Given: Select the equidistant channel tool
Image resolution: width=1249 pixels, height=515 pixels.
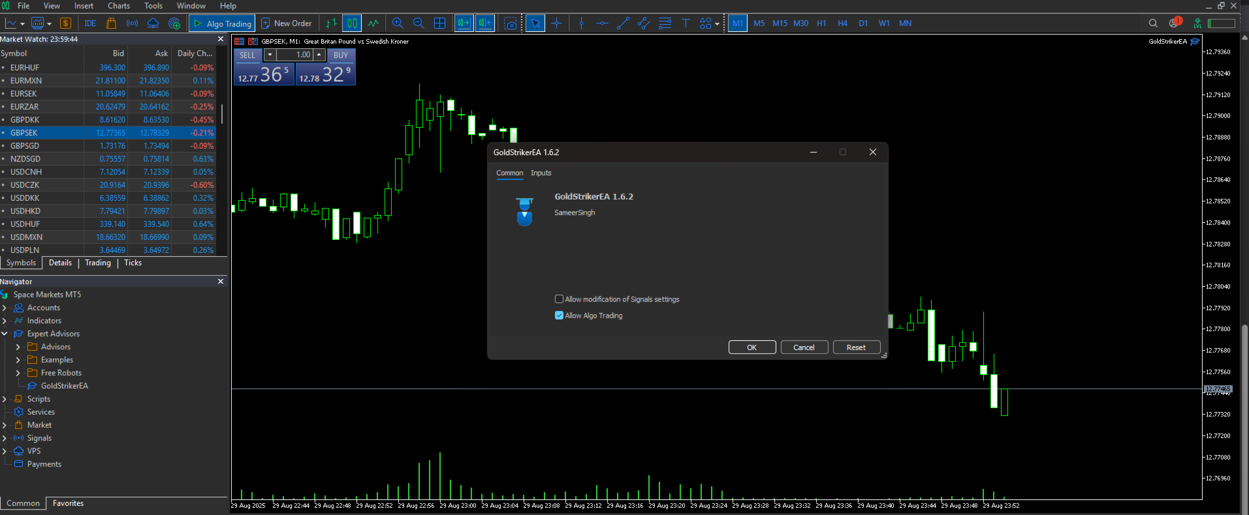Looking at the screenshot, I should coord(644,23).
